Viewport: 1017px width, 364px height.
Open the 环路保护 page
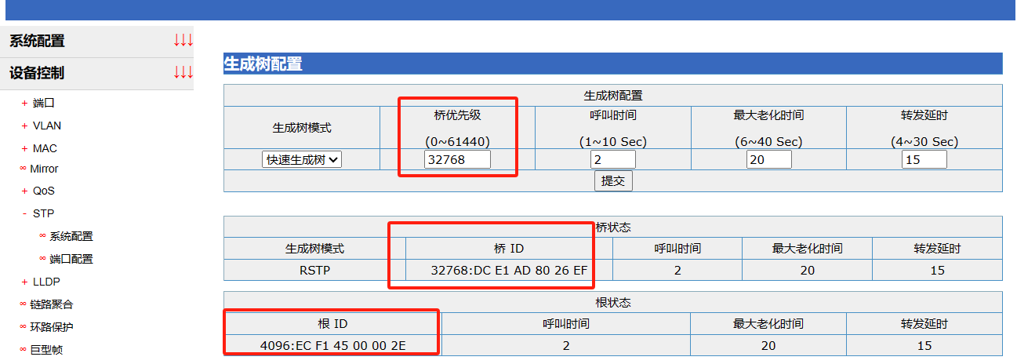pos(51,327)
